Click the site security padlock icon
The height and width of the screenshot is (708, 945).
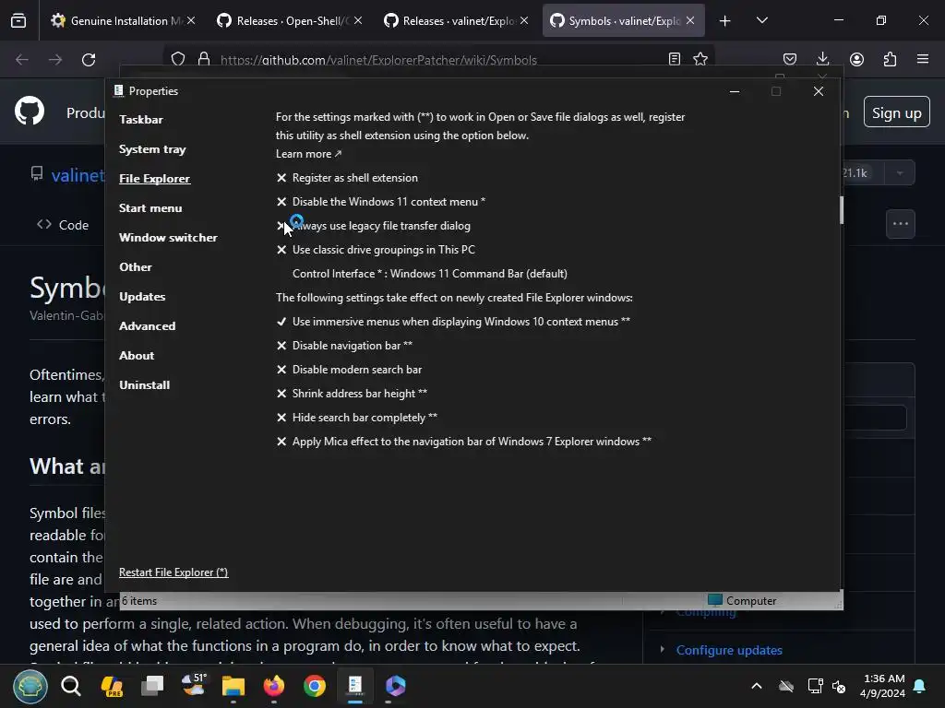(204, 59)
